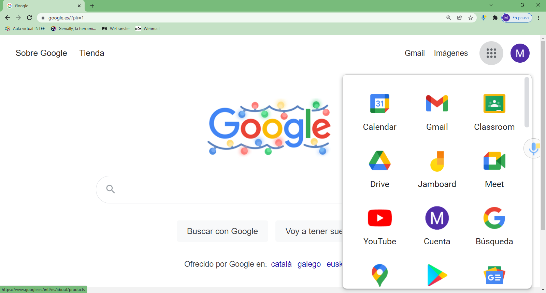The height and width of the screenshot is (293, 546).
Task: Click Sobre Google link
Action: (x=41, y=53)
